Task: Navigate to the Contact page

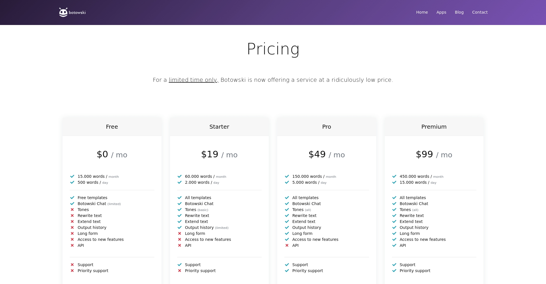Action: (480, 12)
